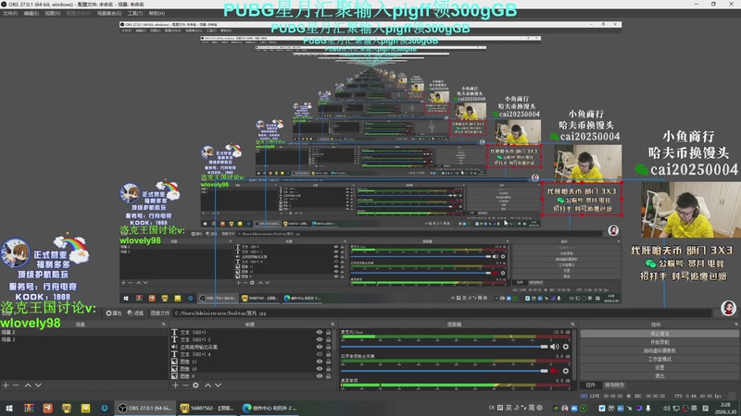Pop out the 混音器 dock panel icon
741x416 pixels.
coord(572,324)
